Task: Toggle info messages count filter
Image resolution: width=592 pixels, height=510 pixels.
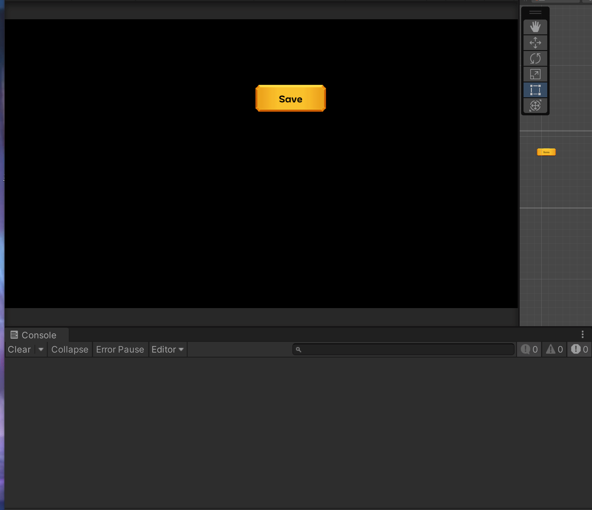Action: pyautogui.click(x=529, y=349)
